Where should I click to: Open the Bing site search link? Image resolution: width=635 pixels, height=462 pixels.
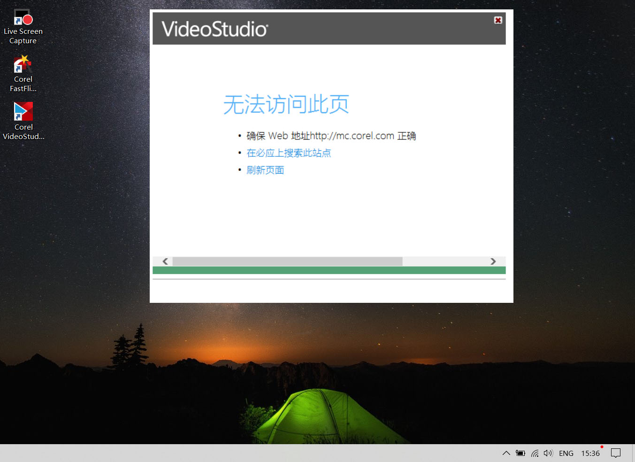point(289,153)
